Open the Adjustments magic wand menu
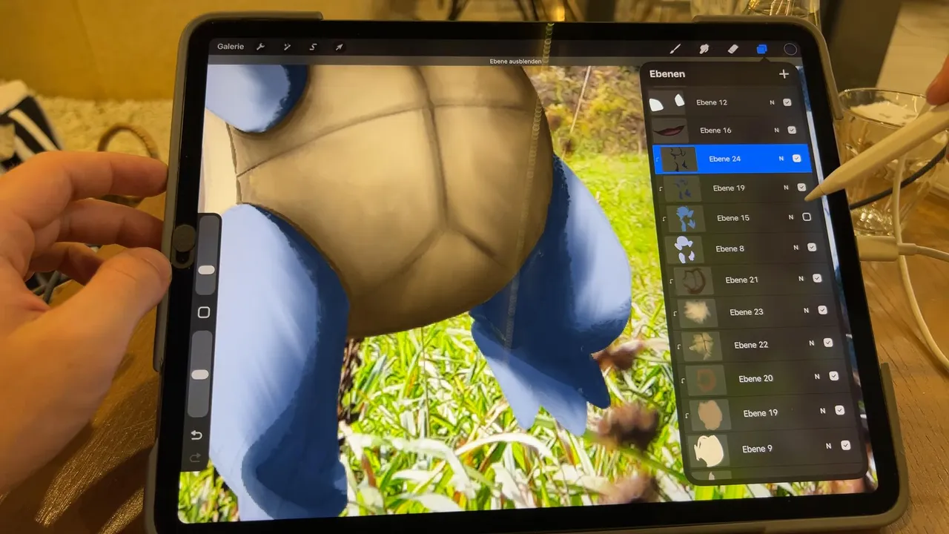The height and width of the screenshot is (534, 949). click(287, 47)
